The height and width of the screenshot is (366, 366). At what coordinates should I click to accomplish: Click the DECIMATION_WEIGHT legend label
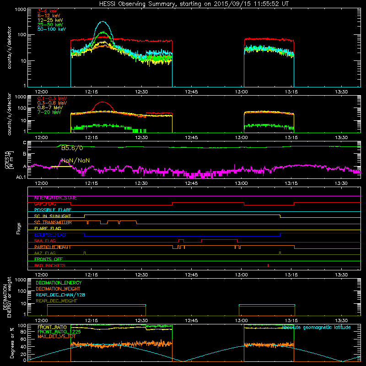point(58,289)
